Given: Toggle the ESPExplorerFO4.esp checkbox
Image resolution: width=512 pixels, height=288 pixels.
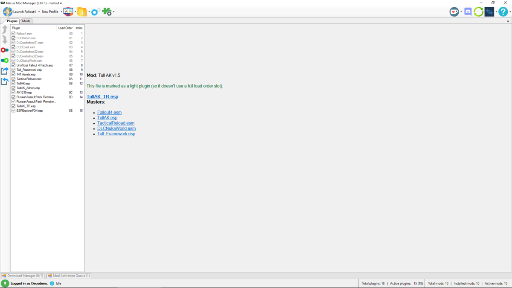Looking at the screenshot, I should click(x=14, y=111).
